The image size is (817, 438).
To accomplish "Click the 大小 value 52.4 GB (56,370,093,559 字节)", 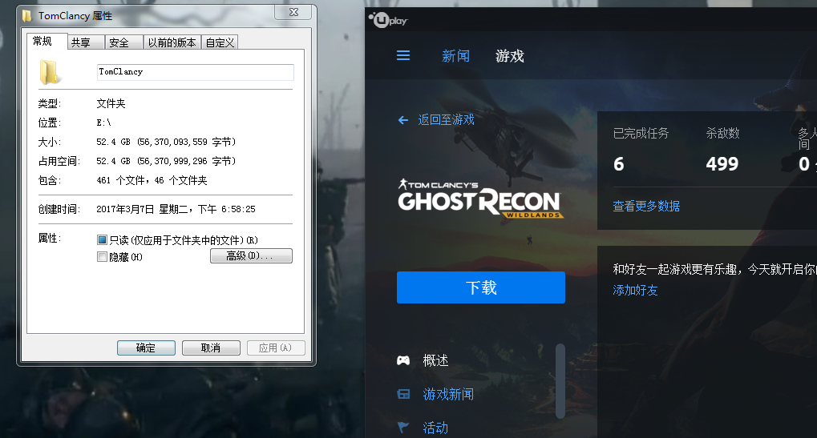I will [x=166, y=142].
